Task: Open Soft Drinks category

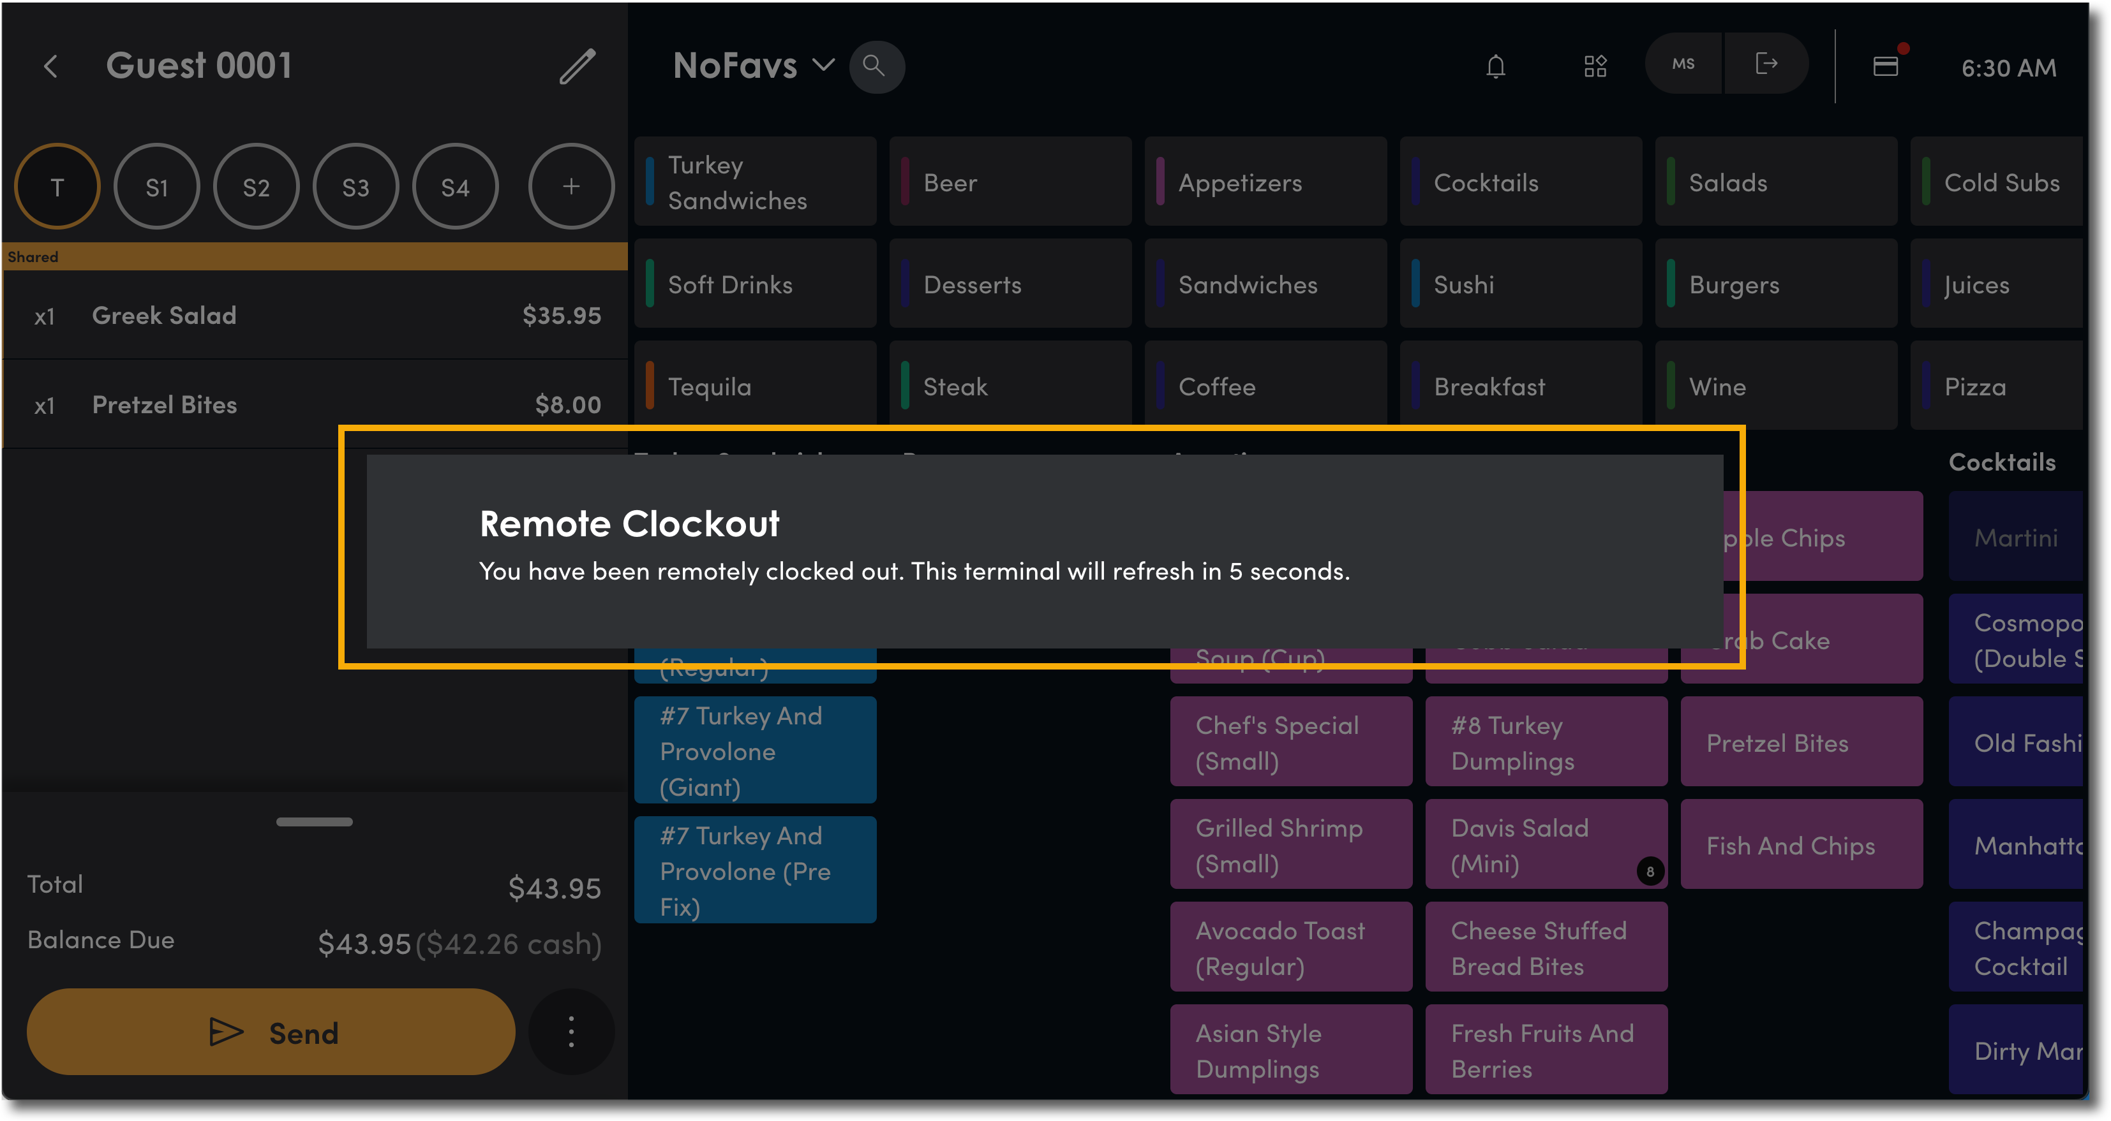Action: pyautogui.click(x=755, y=284)
